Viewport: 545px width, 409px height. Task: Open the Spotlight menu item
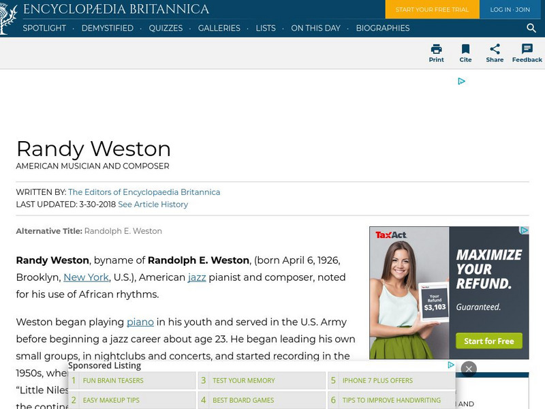pos(44,28)
